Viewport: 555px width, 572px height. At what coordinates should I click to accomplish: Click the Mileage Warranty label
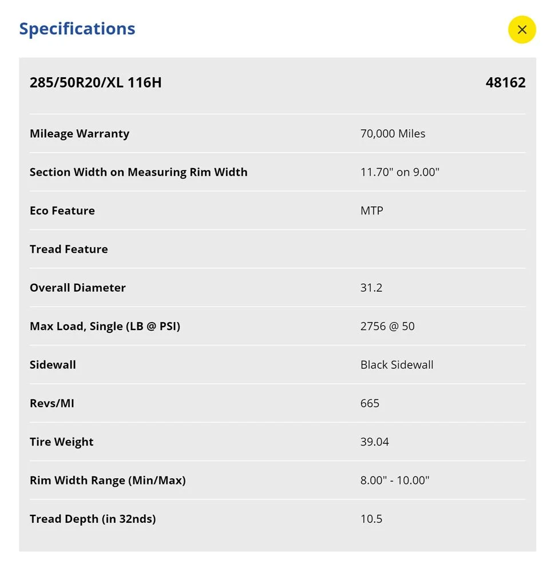pyautogui.click(x=80, y=134)
